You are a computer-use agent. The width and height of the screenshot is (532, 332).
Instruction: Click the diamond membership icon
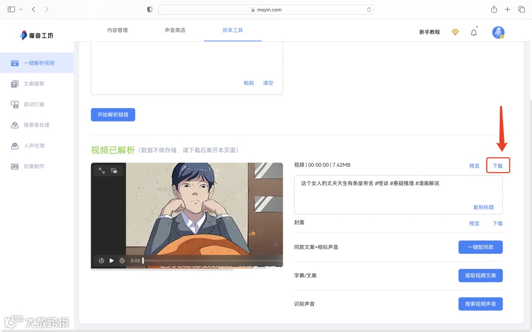click(455, 32)
